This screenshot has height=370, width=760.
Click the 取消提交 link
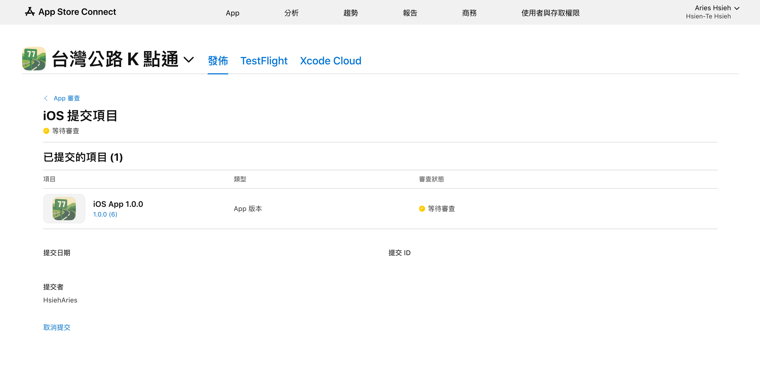pos(57,327)
